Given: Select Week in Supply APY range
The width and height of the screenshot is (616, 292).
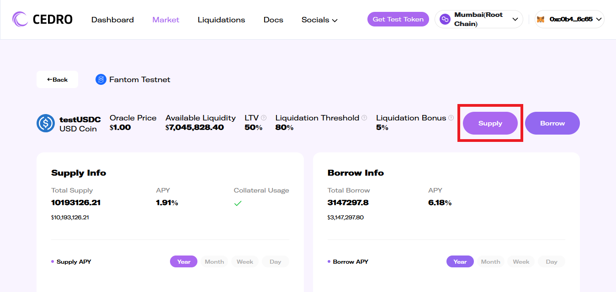Looking at the screenshot, I should click(x=245, y=261).
